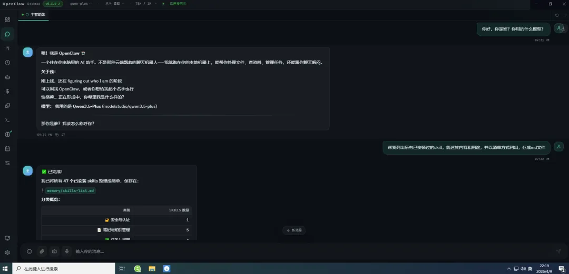569x274 pixels.
Task: Click the 安全与认证 table row
Action: point(116,220)
